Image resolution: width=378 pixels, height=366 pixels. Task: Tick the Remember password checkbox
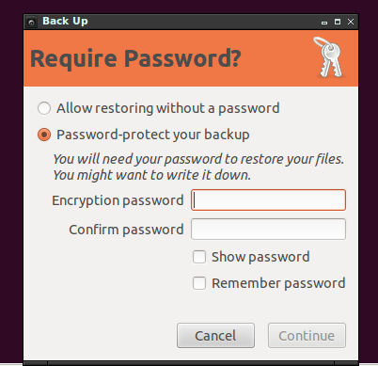point(199,283)
